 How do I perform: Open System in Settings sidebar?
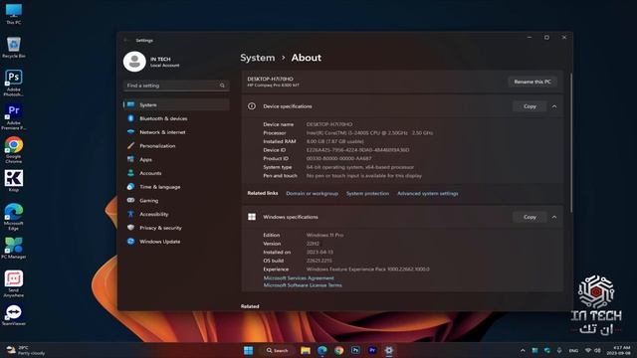pos(176,104)
